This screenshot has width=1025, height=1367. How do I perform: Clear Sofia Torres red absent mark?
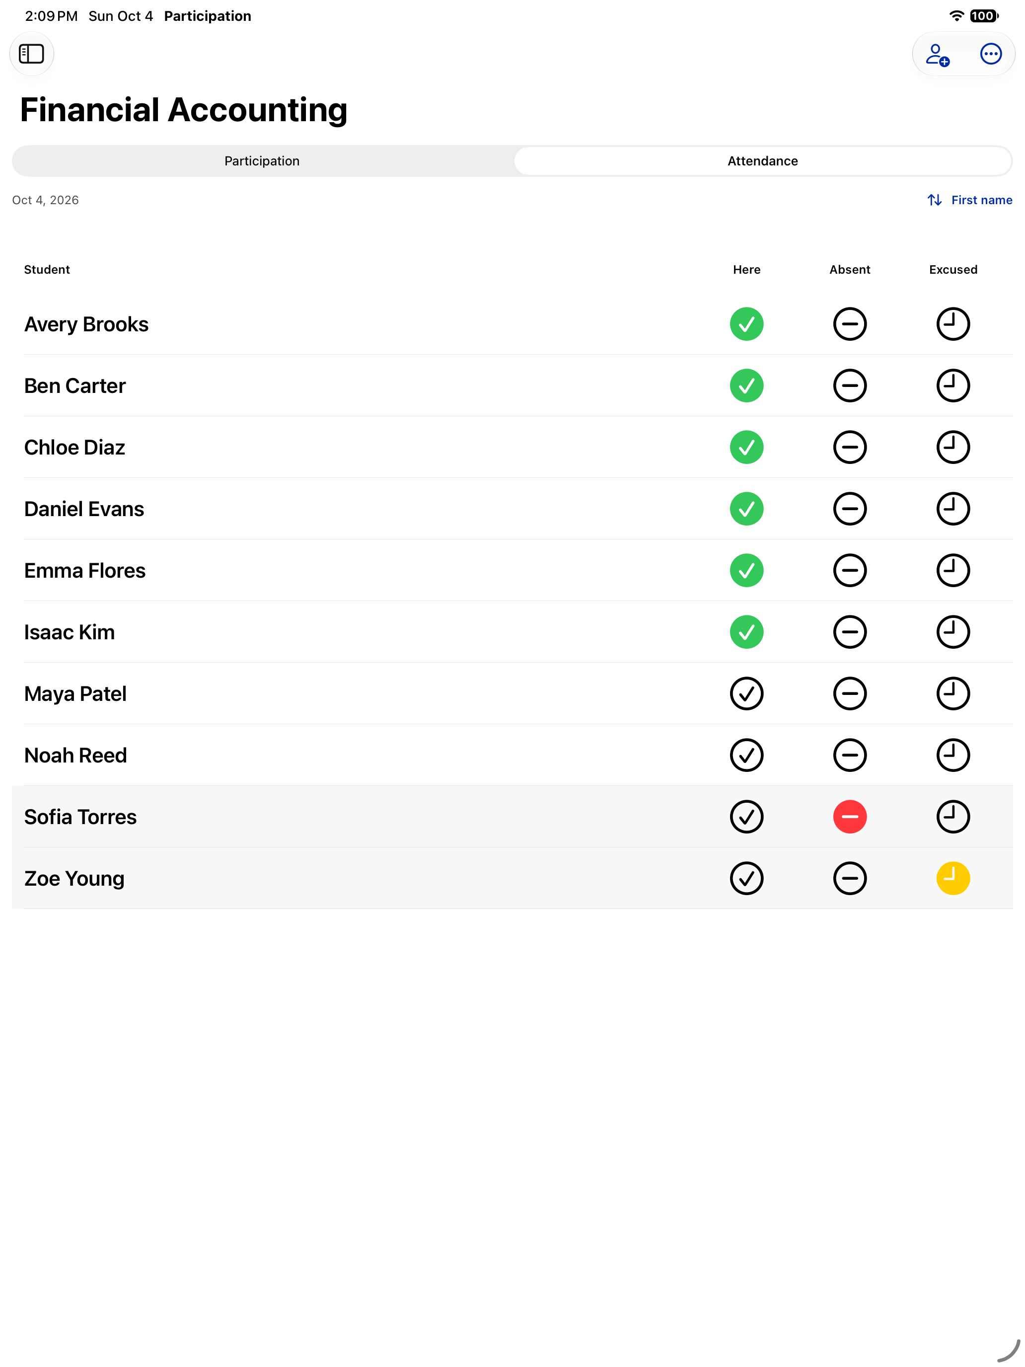(x=850, y=816)
